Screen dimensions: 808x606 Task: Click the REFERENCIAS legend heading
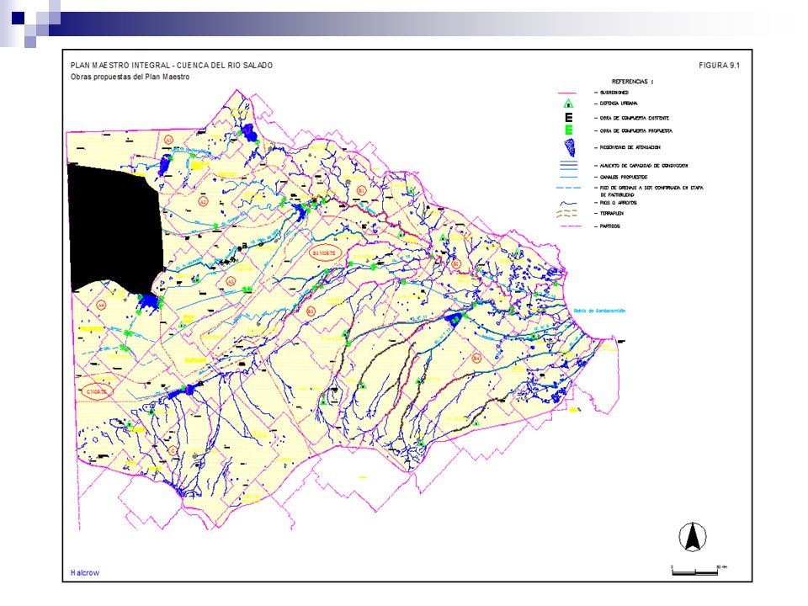pos(632,82)
